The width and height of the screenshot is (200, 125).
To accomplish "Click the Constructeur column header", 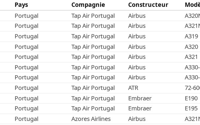I will point(148,5).
